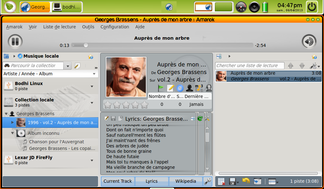This screenshot has height=189, width=324.
Task: Expand the 1996 - vol.2 album node
Action: (x=12, y=123)
